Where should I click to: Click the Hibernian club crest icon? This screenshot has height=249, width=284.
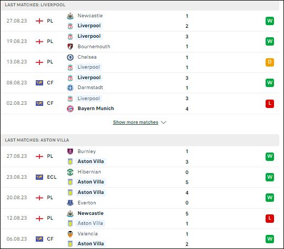click(70, 172)
